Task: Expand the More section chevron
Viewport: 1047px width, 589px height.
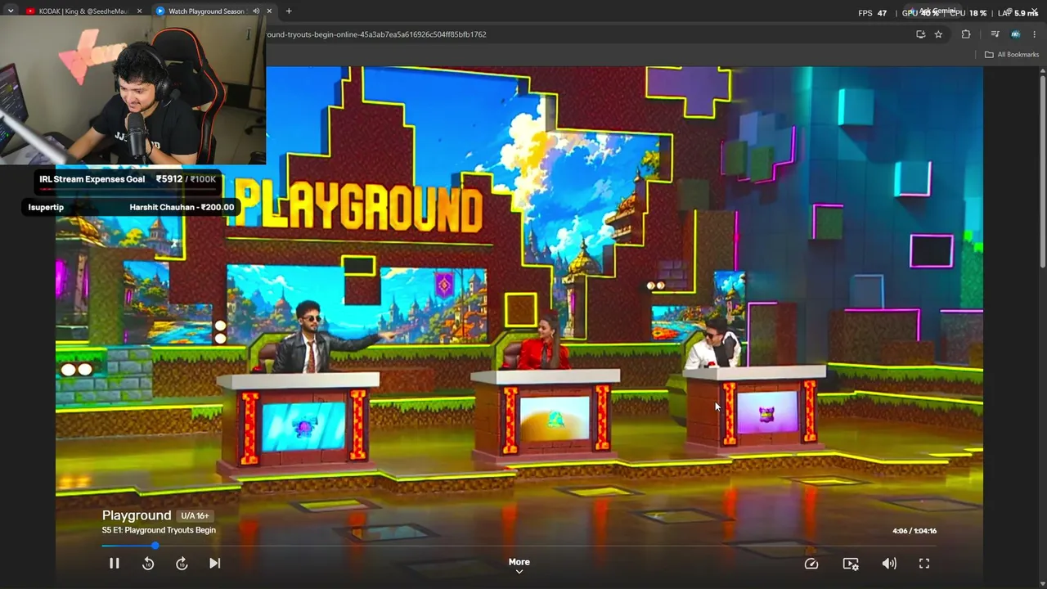Action: 519,572
